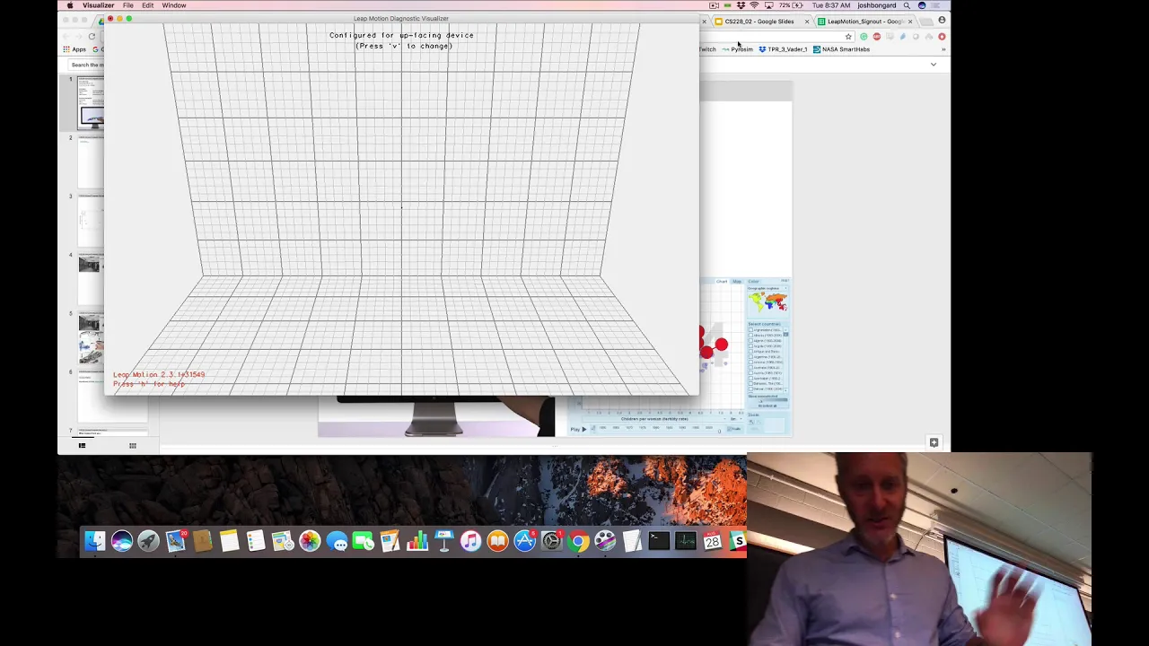The height and width of the screenshot is (646, 1149).
Task: Open the TPR_3_Vader_1 bookmark
Action: [x=784, y=49]
